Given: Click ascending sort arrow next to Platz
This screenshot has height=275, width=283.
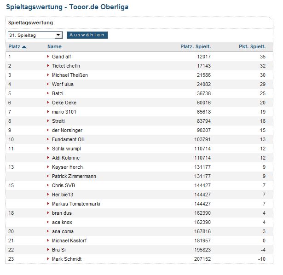Looking at the screenshot, I should pos(24,47).
